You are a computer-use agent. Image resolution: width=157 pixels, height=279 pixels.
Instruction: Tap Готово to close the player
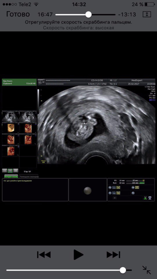[18, 14]
